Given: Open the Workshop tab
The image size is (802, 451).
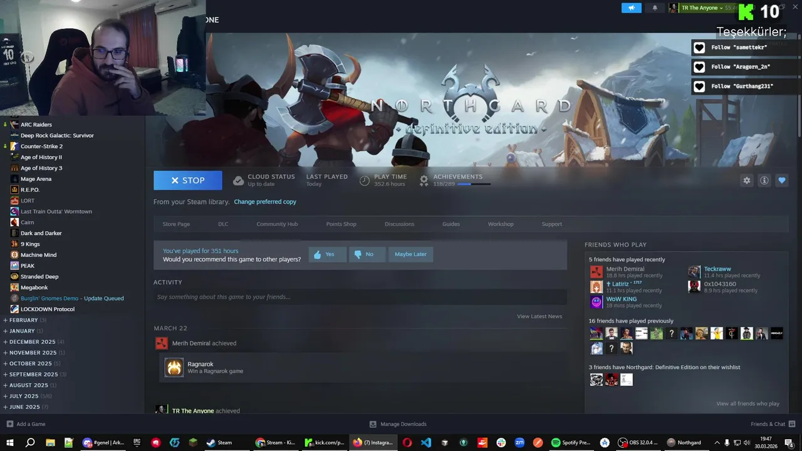Looking at the screenshot, I should 501,224.
